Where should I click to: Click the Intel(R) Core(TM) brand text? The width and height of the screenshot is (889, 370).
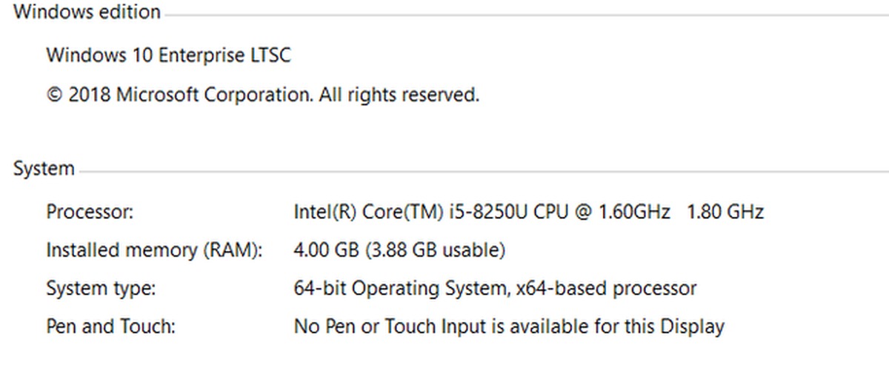(368, 212)
